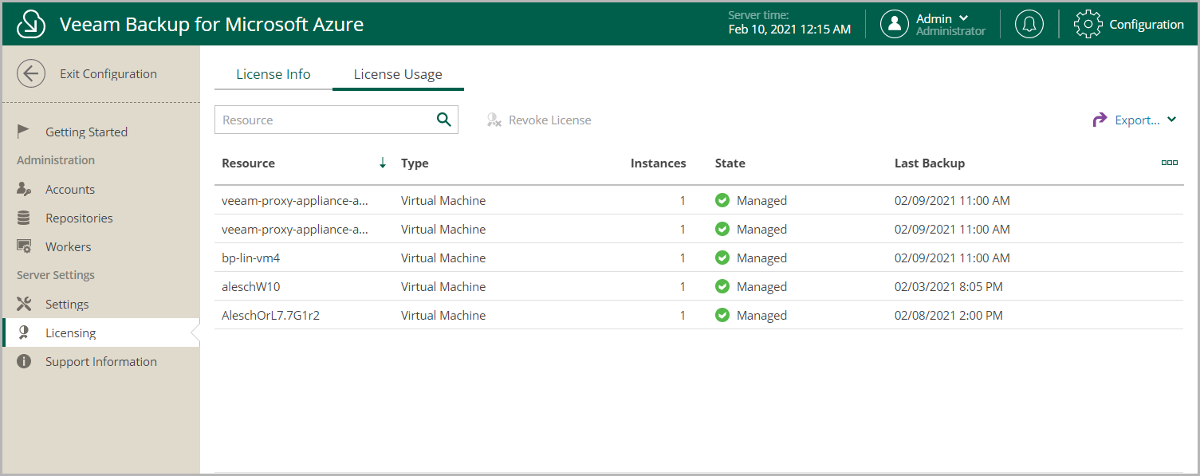This screenshot has height=476, width=1200.
Task: Click the Support Information info icon
Action: 24,361
